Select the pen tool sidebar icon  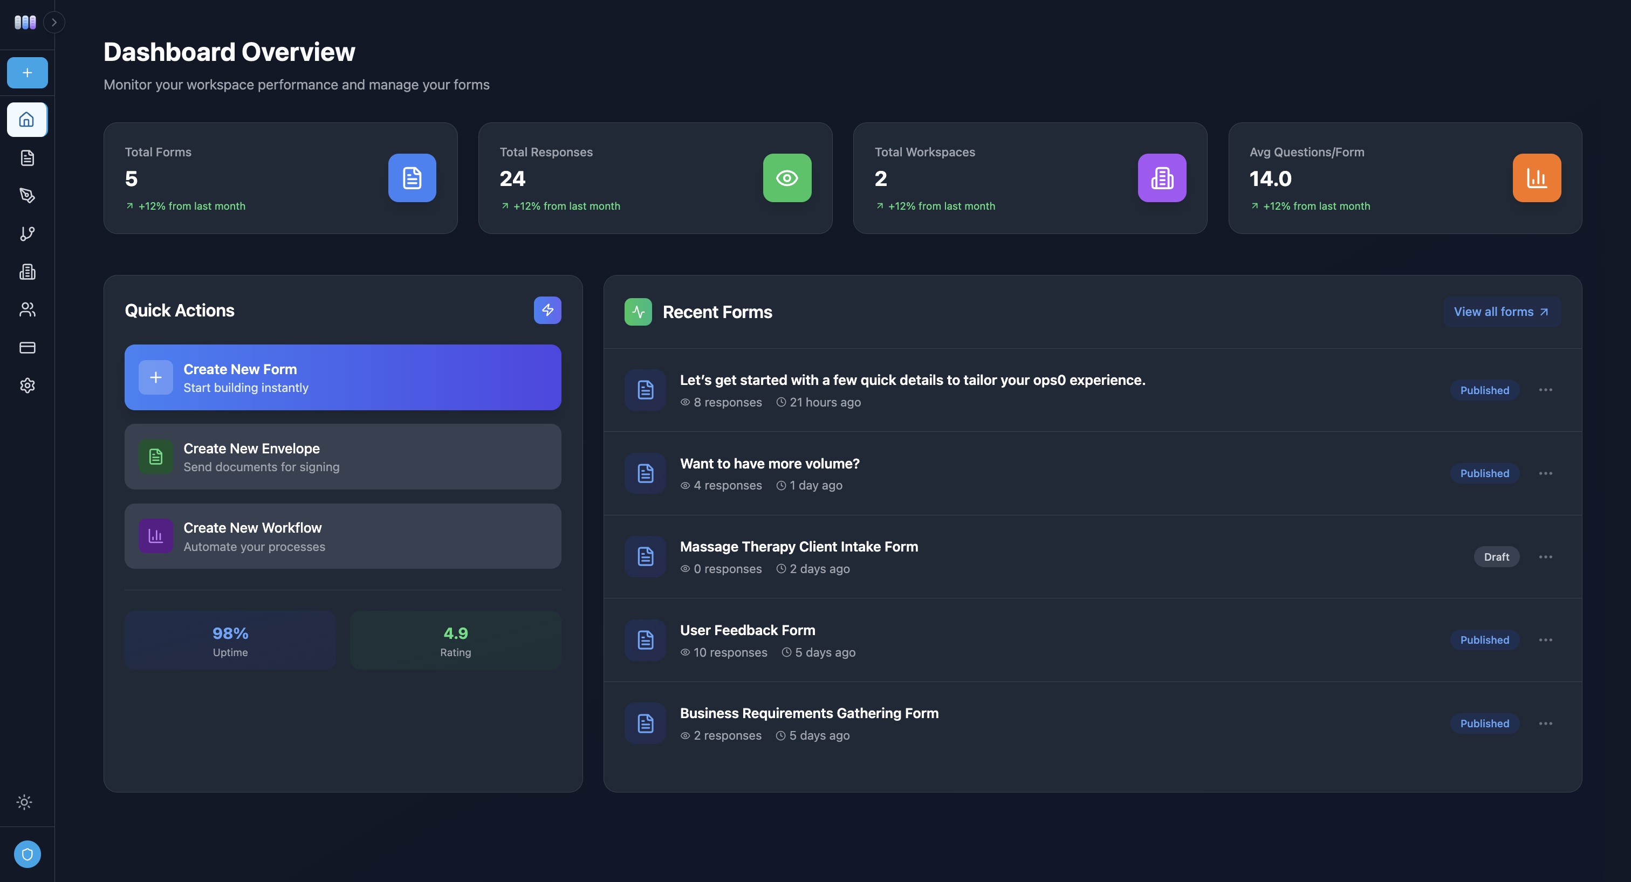click(x=27, y=196)
